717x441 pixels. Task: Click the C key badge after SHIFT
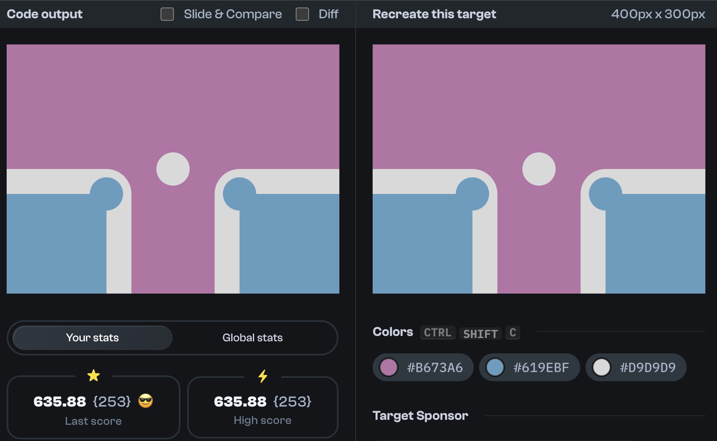click(512, 333)
